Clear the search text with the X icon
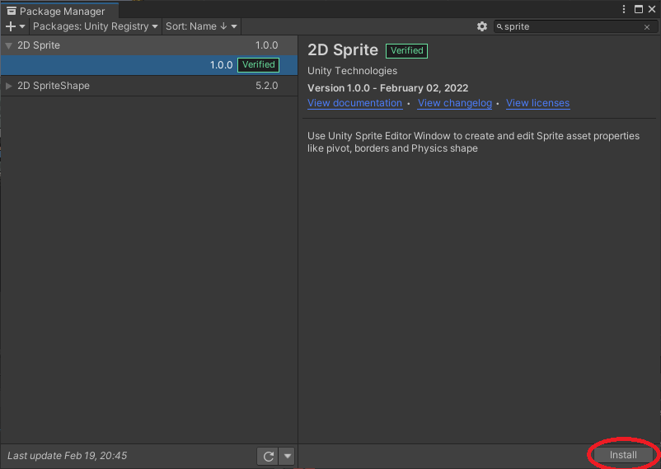This screenshot has width=661, height=469. 647,27
